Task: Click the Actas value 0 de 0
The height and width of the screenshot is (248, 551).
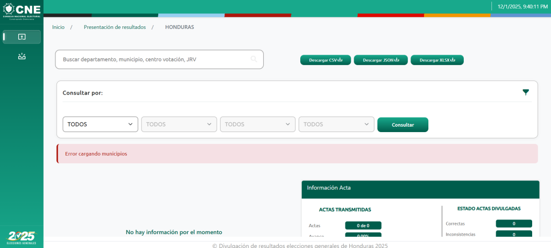Action: click(x=363, y=225)
